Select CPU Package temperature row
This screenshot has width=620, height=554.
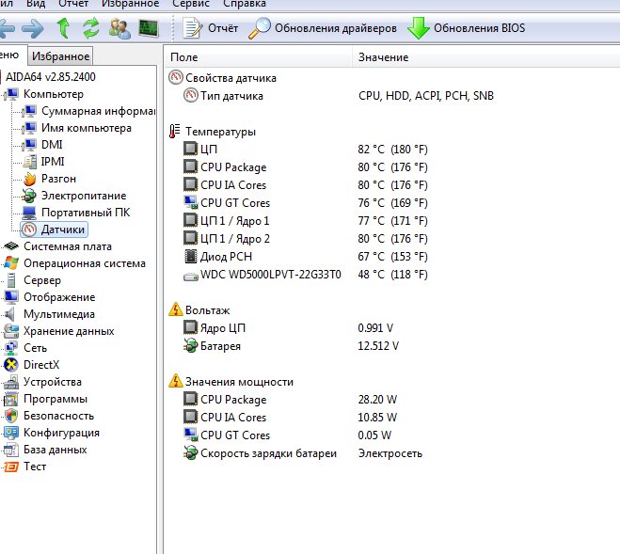[x=306, y=166]
